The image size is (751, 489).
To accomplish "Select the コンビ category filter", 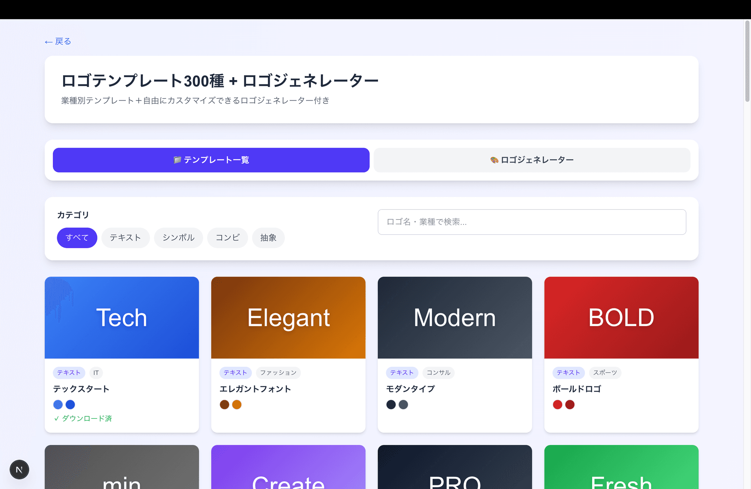I will click(x=227, y=238).
